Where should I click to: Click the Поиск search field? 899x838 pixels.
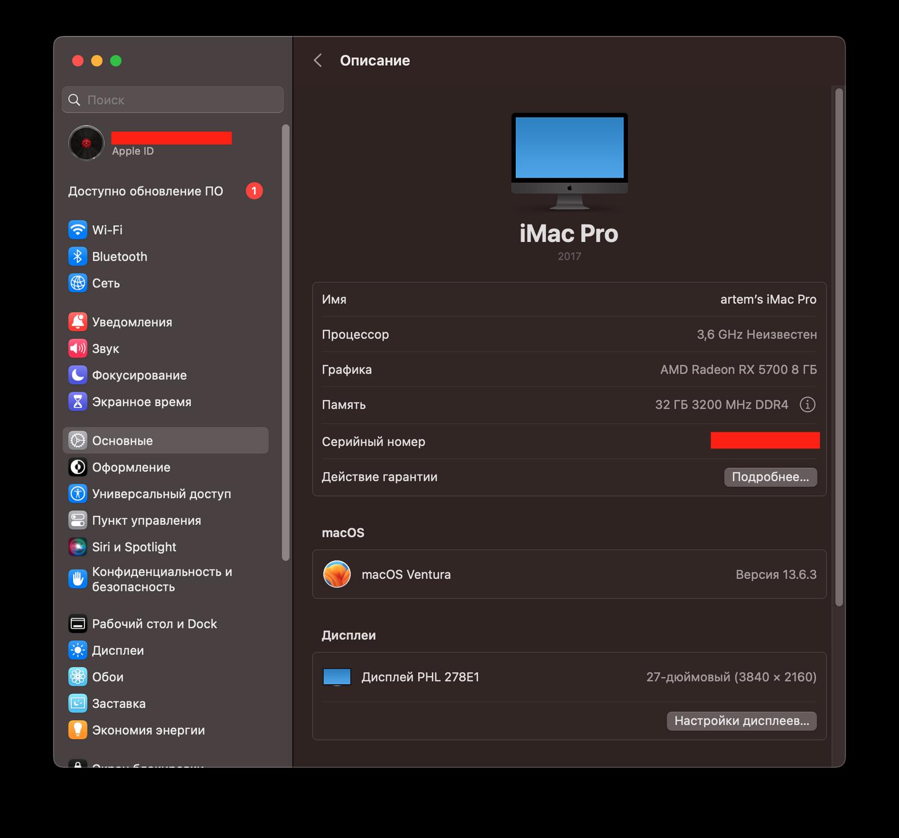[x=172, y=100]
